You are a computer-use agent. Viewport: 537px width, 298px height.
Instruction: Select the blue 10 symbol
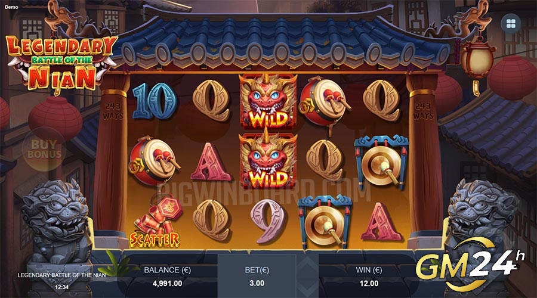click(x=155, y=101)
